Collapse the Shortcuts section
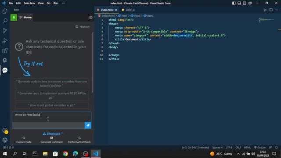The height and width of the screenshot is (158, 281). [x=53, y=133]
